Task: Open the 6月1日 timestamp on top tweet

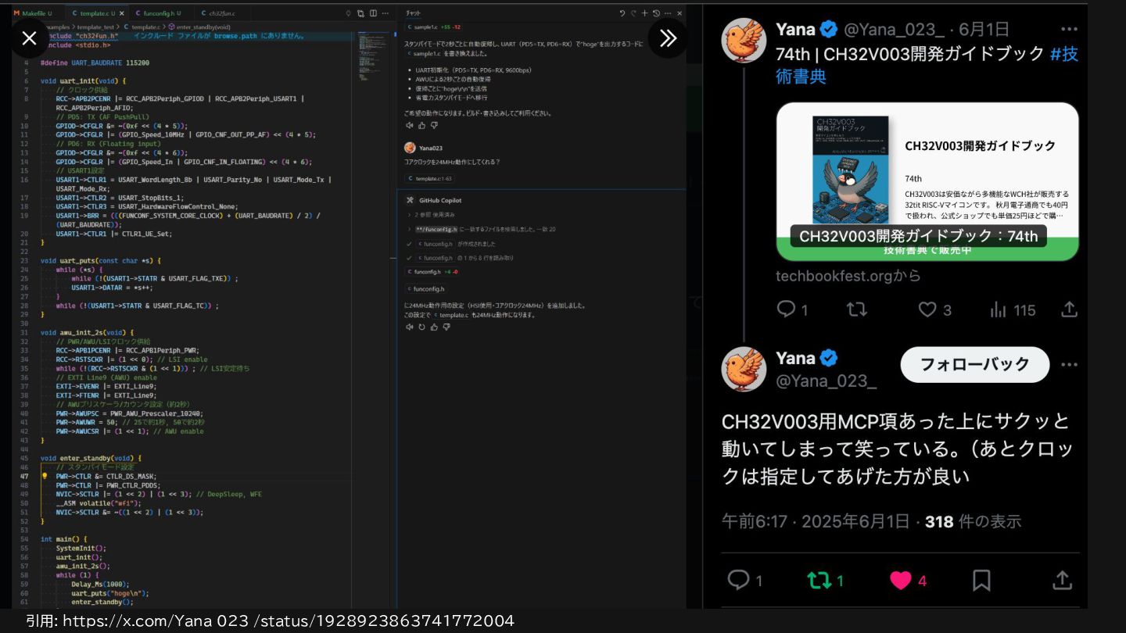Action: (x=983, y=30)
